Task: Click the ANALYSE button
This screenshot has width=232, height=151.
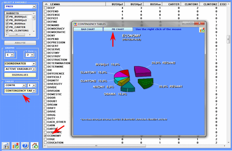Action: 20,43
